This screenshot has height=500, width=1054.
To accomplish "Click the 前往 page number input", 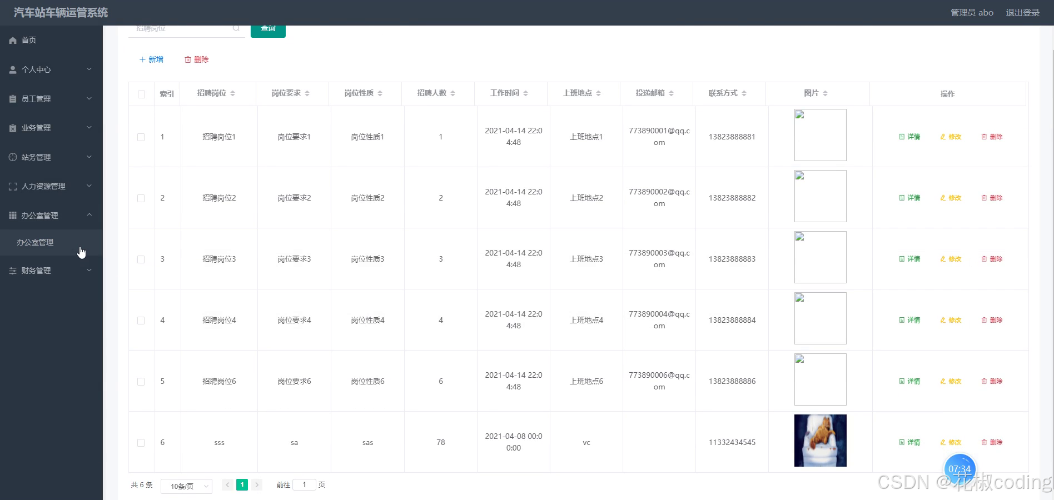I will 304,485.
